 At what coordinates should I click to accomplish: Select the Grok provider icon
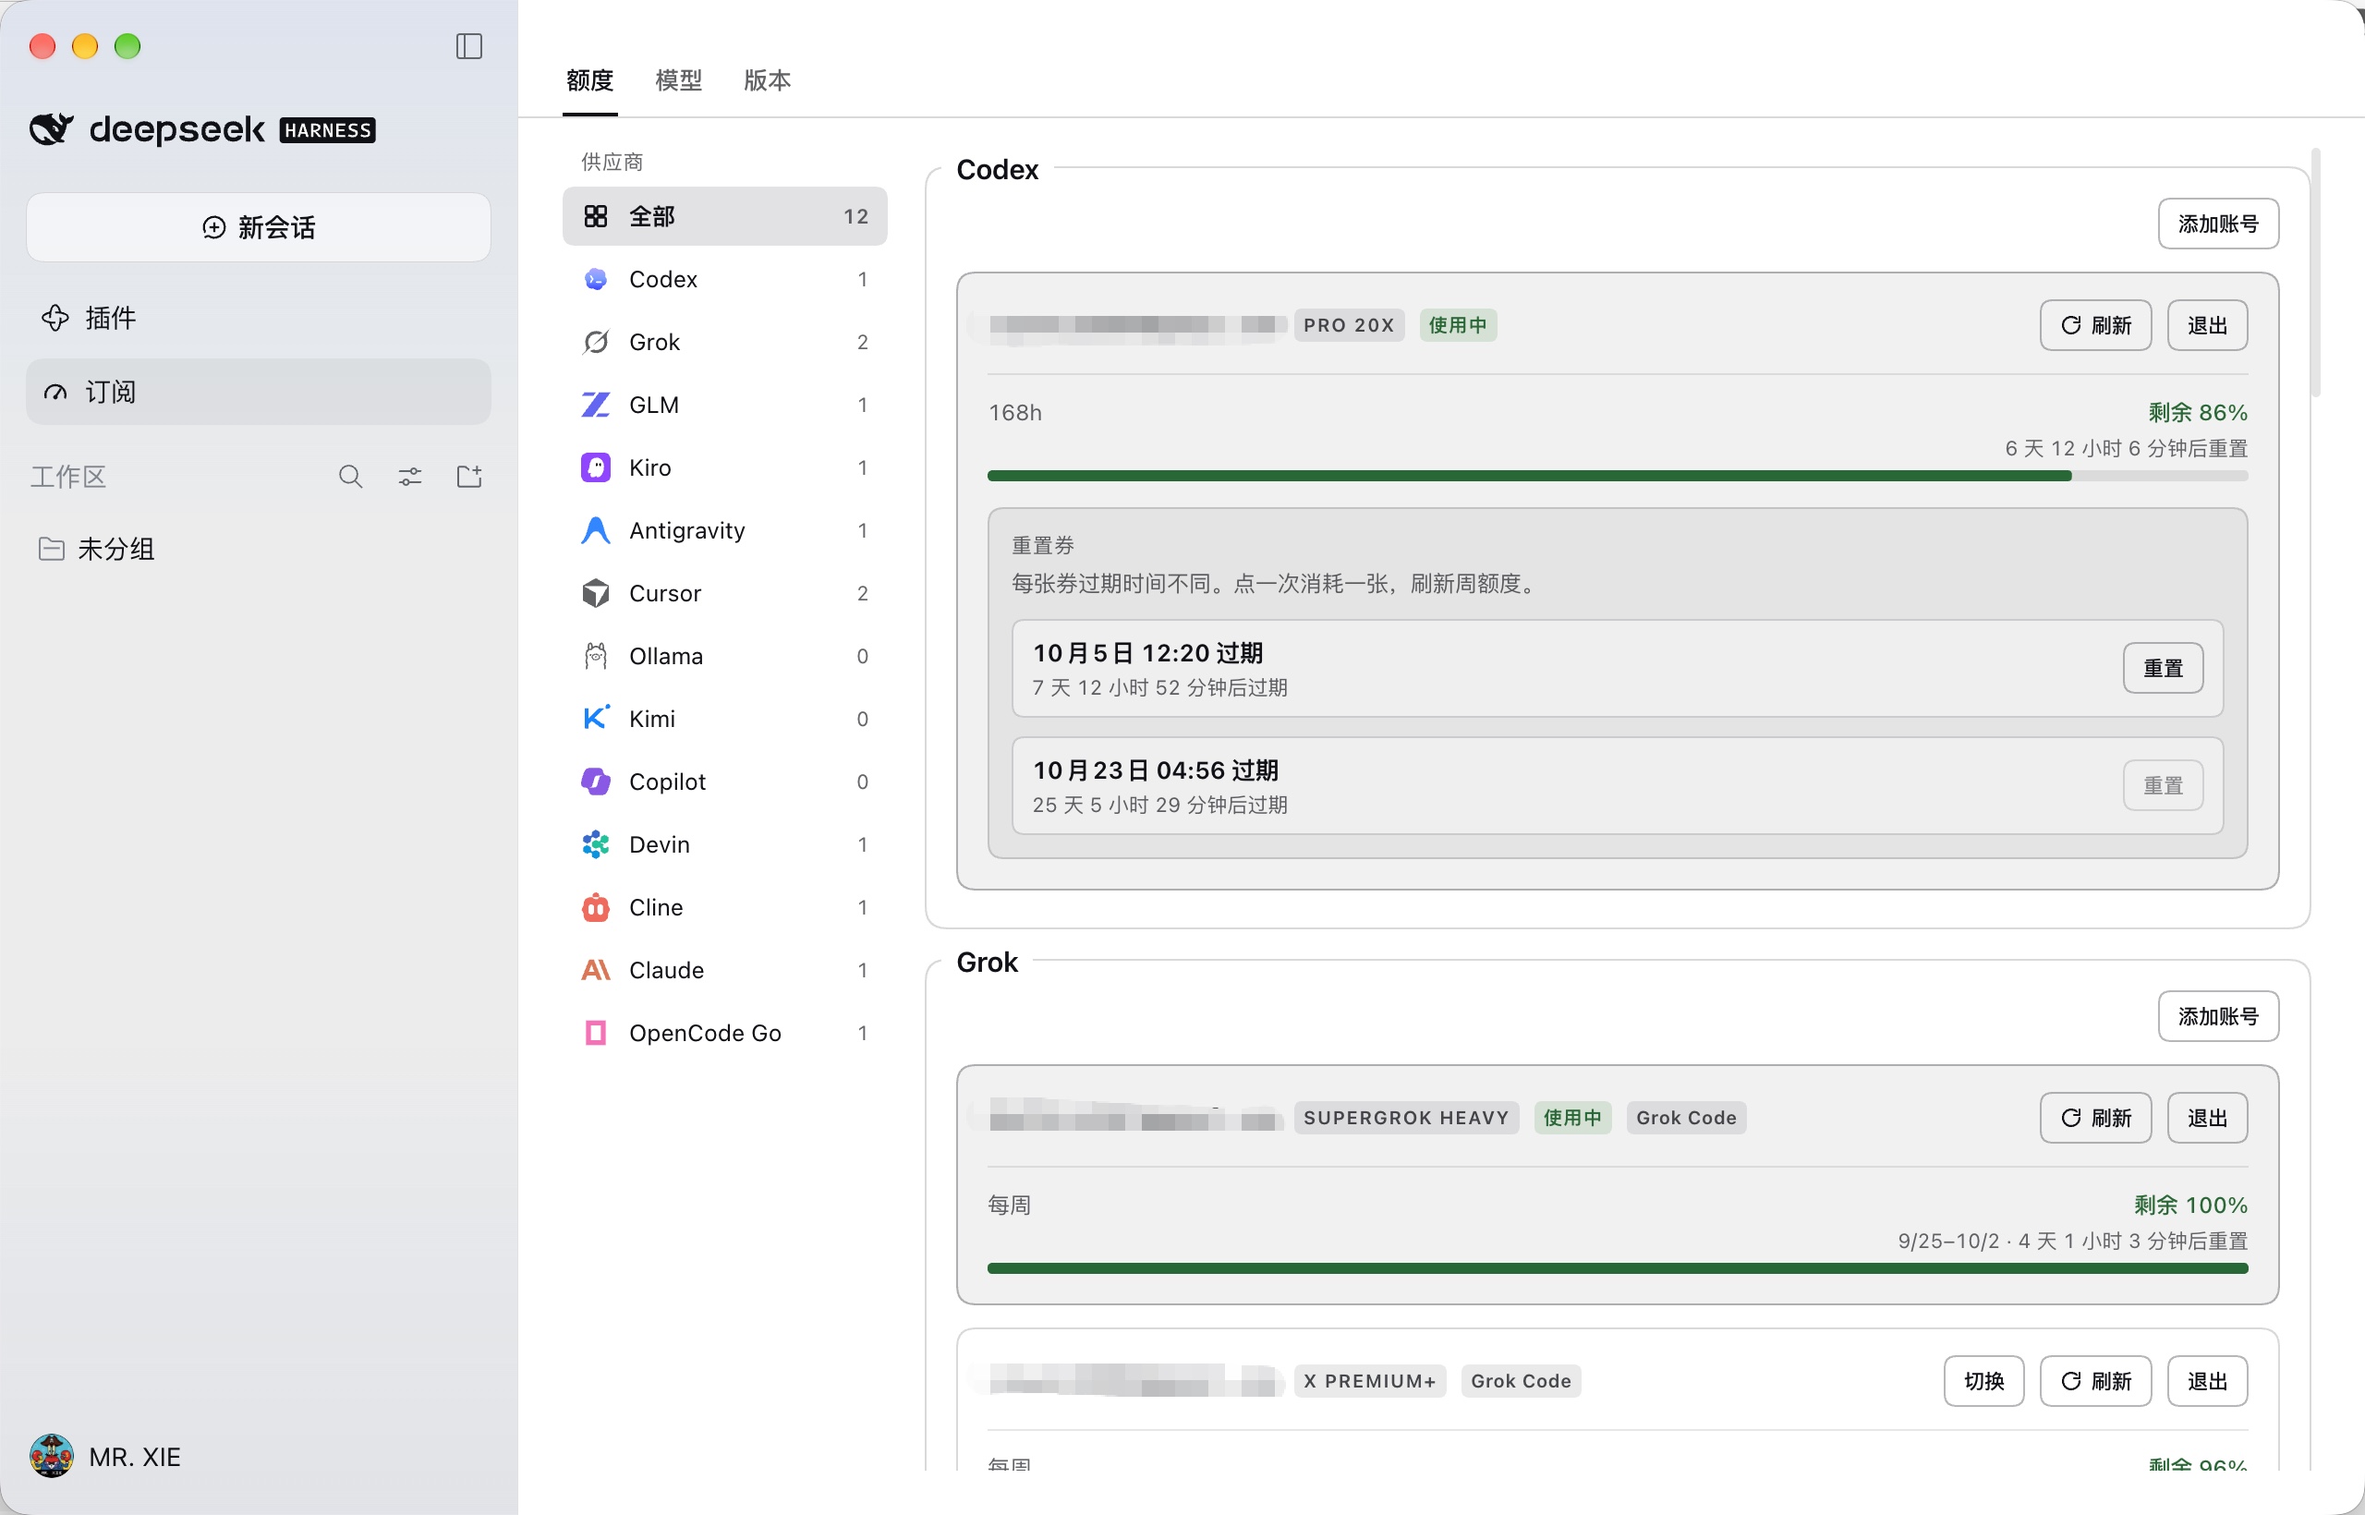pos(595,343)
